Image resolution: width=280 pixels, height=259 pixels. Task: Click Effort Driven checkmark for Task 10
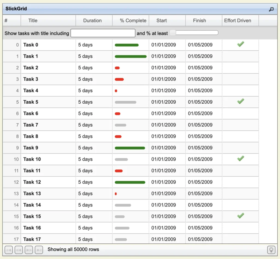coord(240,159)
